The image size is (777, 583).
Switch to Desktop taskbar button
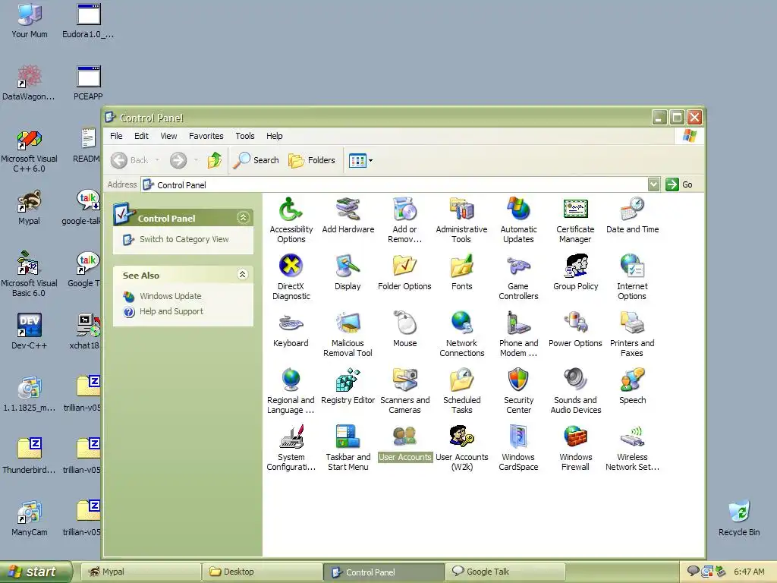click(x=263, y=572)
